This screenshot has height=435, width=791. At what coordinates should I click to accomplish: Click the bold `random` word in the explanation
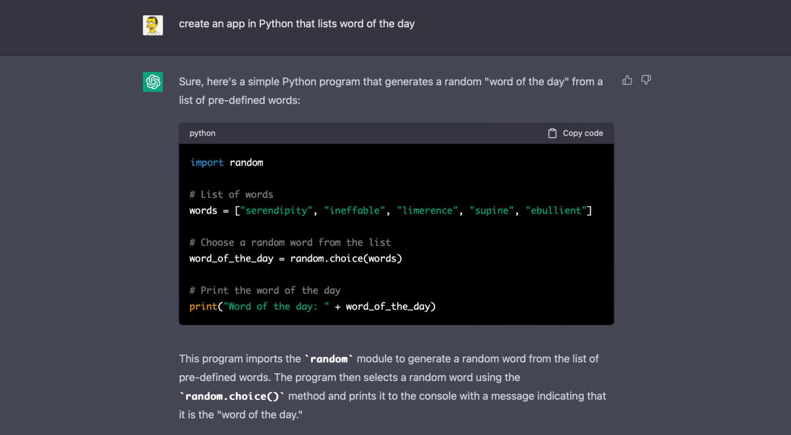click(328, 359)
